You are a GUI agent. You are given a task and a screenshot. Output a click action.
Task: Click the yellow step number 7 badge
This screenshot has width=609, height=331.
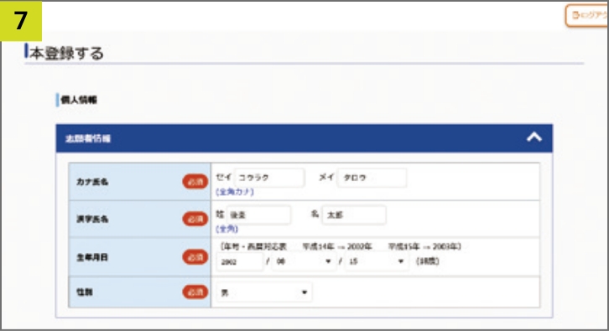[x=21, y=21]
